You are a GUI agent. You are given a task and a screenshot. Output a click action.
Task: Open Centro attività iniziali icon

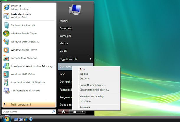point(6,25)
